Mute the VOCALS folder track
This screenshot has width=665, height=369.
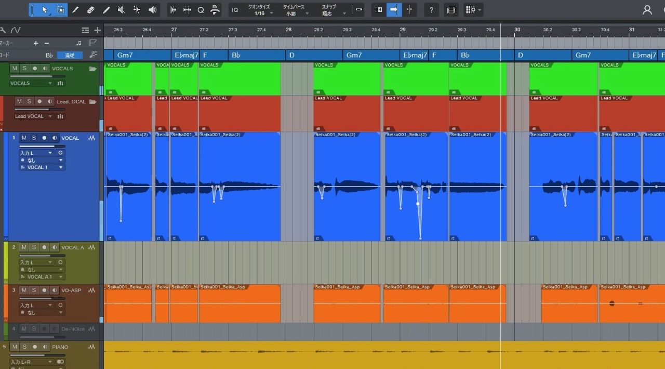point(14,68)
